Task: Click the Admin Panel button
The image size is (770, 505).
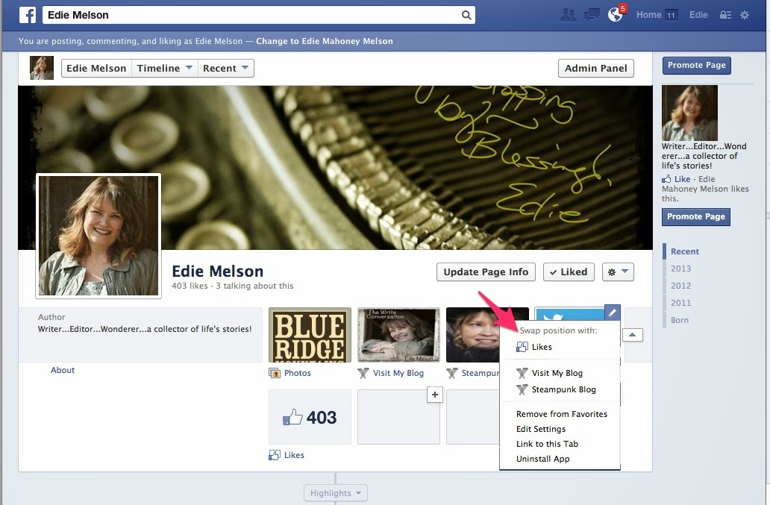Action: pyautogui.click(x=595, y=68)
